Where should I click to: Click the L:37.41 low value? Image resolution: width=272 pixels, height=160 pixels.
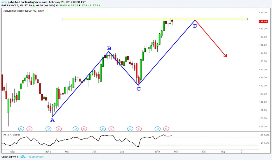click(84, 5)
